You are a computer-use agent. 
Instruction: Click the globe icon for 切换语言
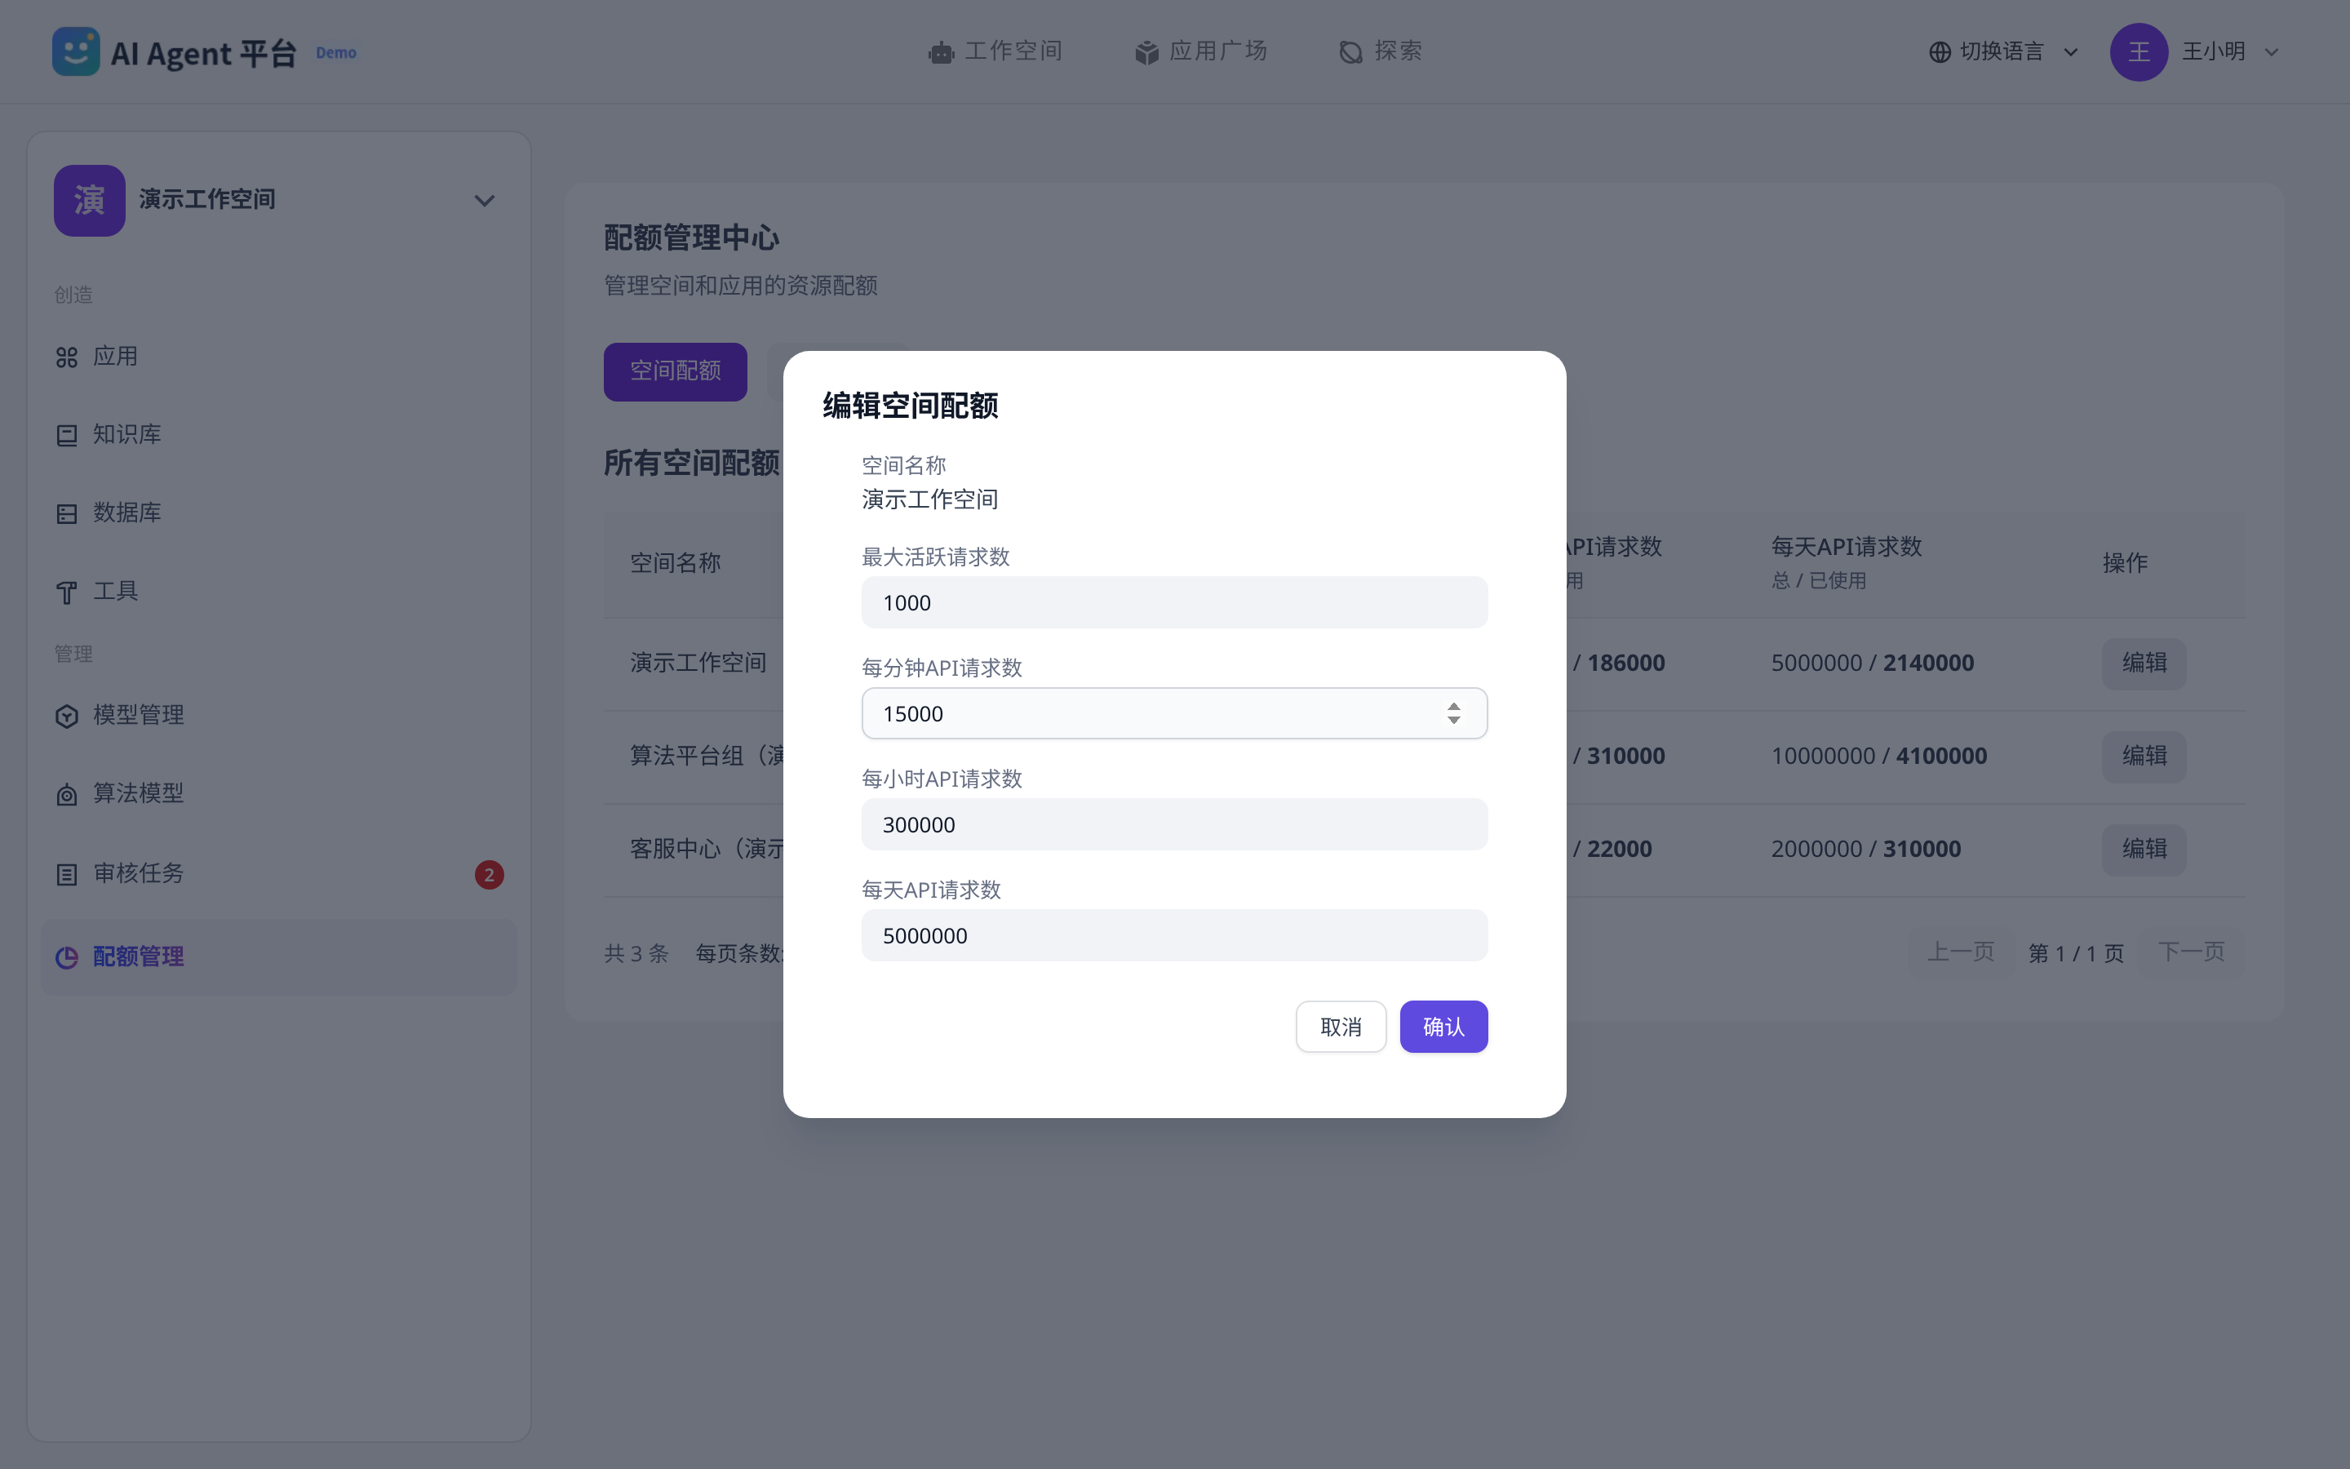click(x=1940, y=52)
